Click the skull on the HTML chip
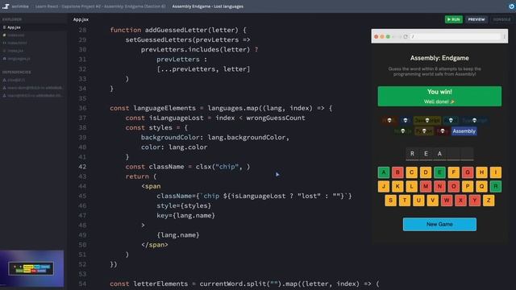 (x=389, y=120)
